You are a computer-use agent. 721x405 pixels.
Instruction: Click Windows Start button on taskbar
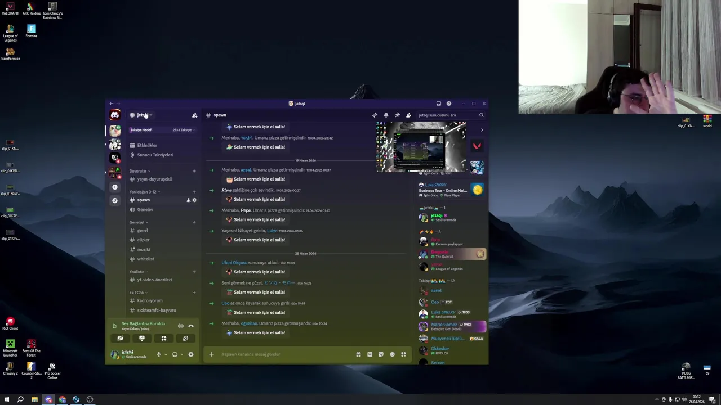coord(6,399)
